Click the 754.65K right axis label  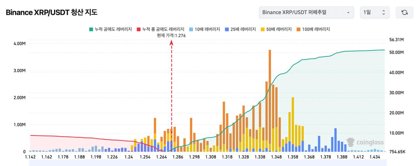(397, 152)
